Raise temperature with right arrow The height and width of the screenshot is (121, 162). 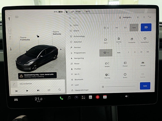pos(45,99)
